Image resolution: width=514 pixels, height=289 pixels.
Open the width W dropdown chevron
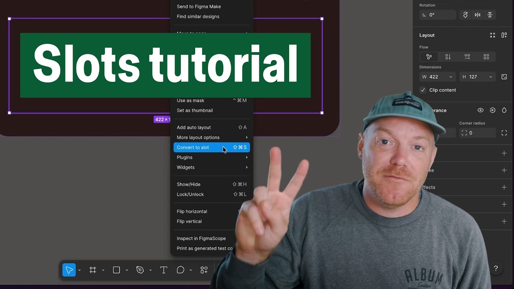451,77
